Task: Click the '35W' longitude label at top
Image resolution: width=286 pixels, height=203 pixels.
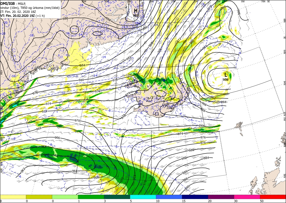Action: [x=84, y=1]
